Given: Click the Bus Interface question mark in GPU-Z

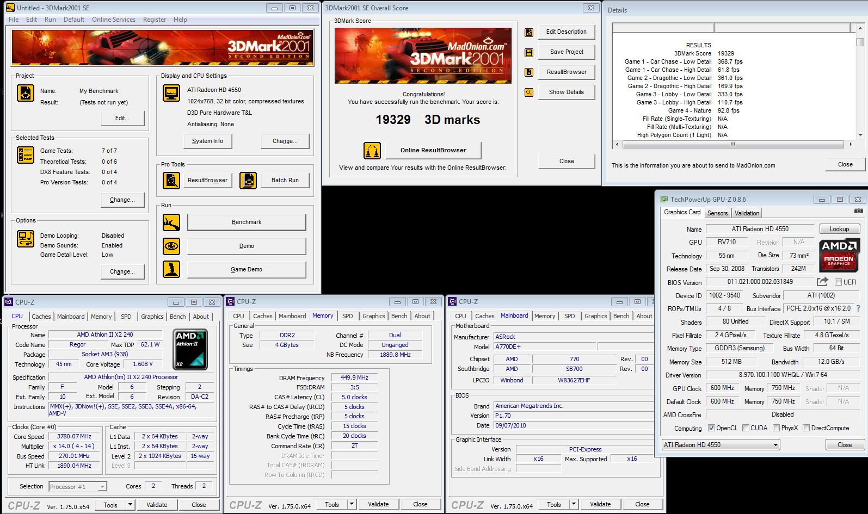Looking at the screenshot, I should click(858, 308).
